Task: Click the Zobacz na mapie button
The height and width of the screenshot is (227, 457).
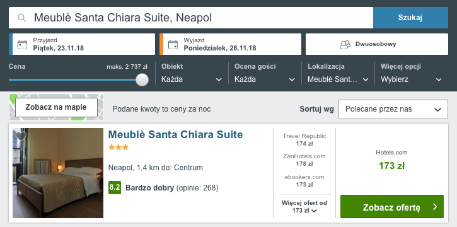Action: (x=56, y=107)
